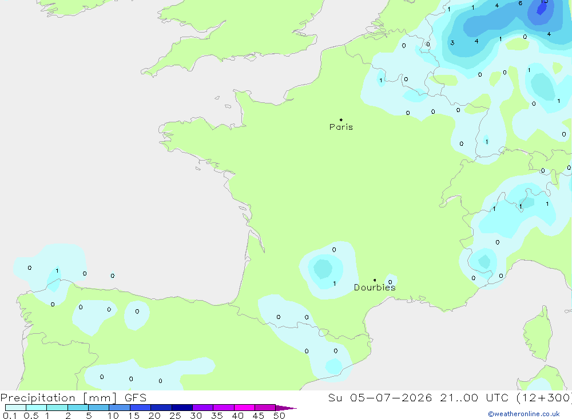572x419 pixels.
Task: Open the weatheronline.co.uk copyright link
Action: (524, 414)
